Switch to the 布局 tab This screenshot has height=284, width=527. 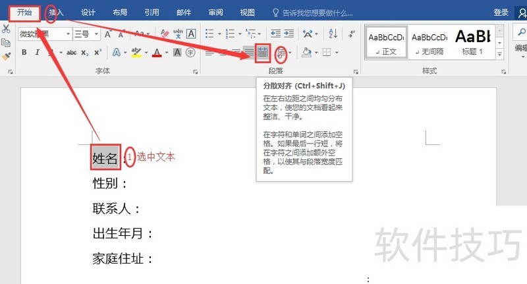120,13
